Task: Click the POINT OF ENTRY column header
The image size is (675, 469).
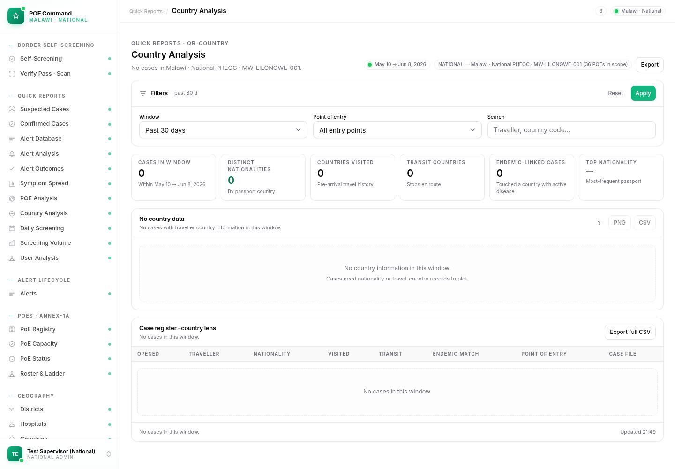Action: pyautogui.click(x=544, y=354)
